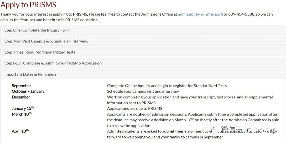Screen dimensions: 286x143
Task: Click 'Applicants are notified of admission decisions' text
Action: tap(147, 114)
